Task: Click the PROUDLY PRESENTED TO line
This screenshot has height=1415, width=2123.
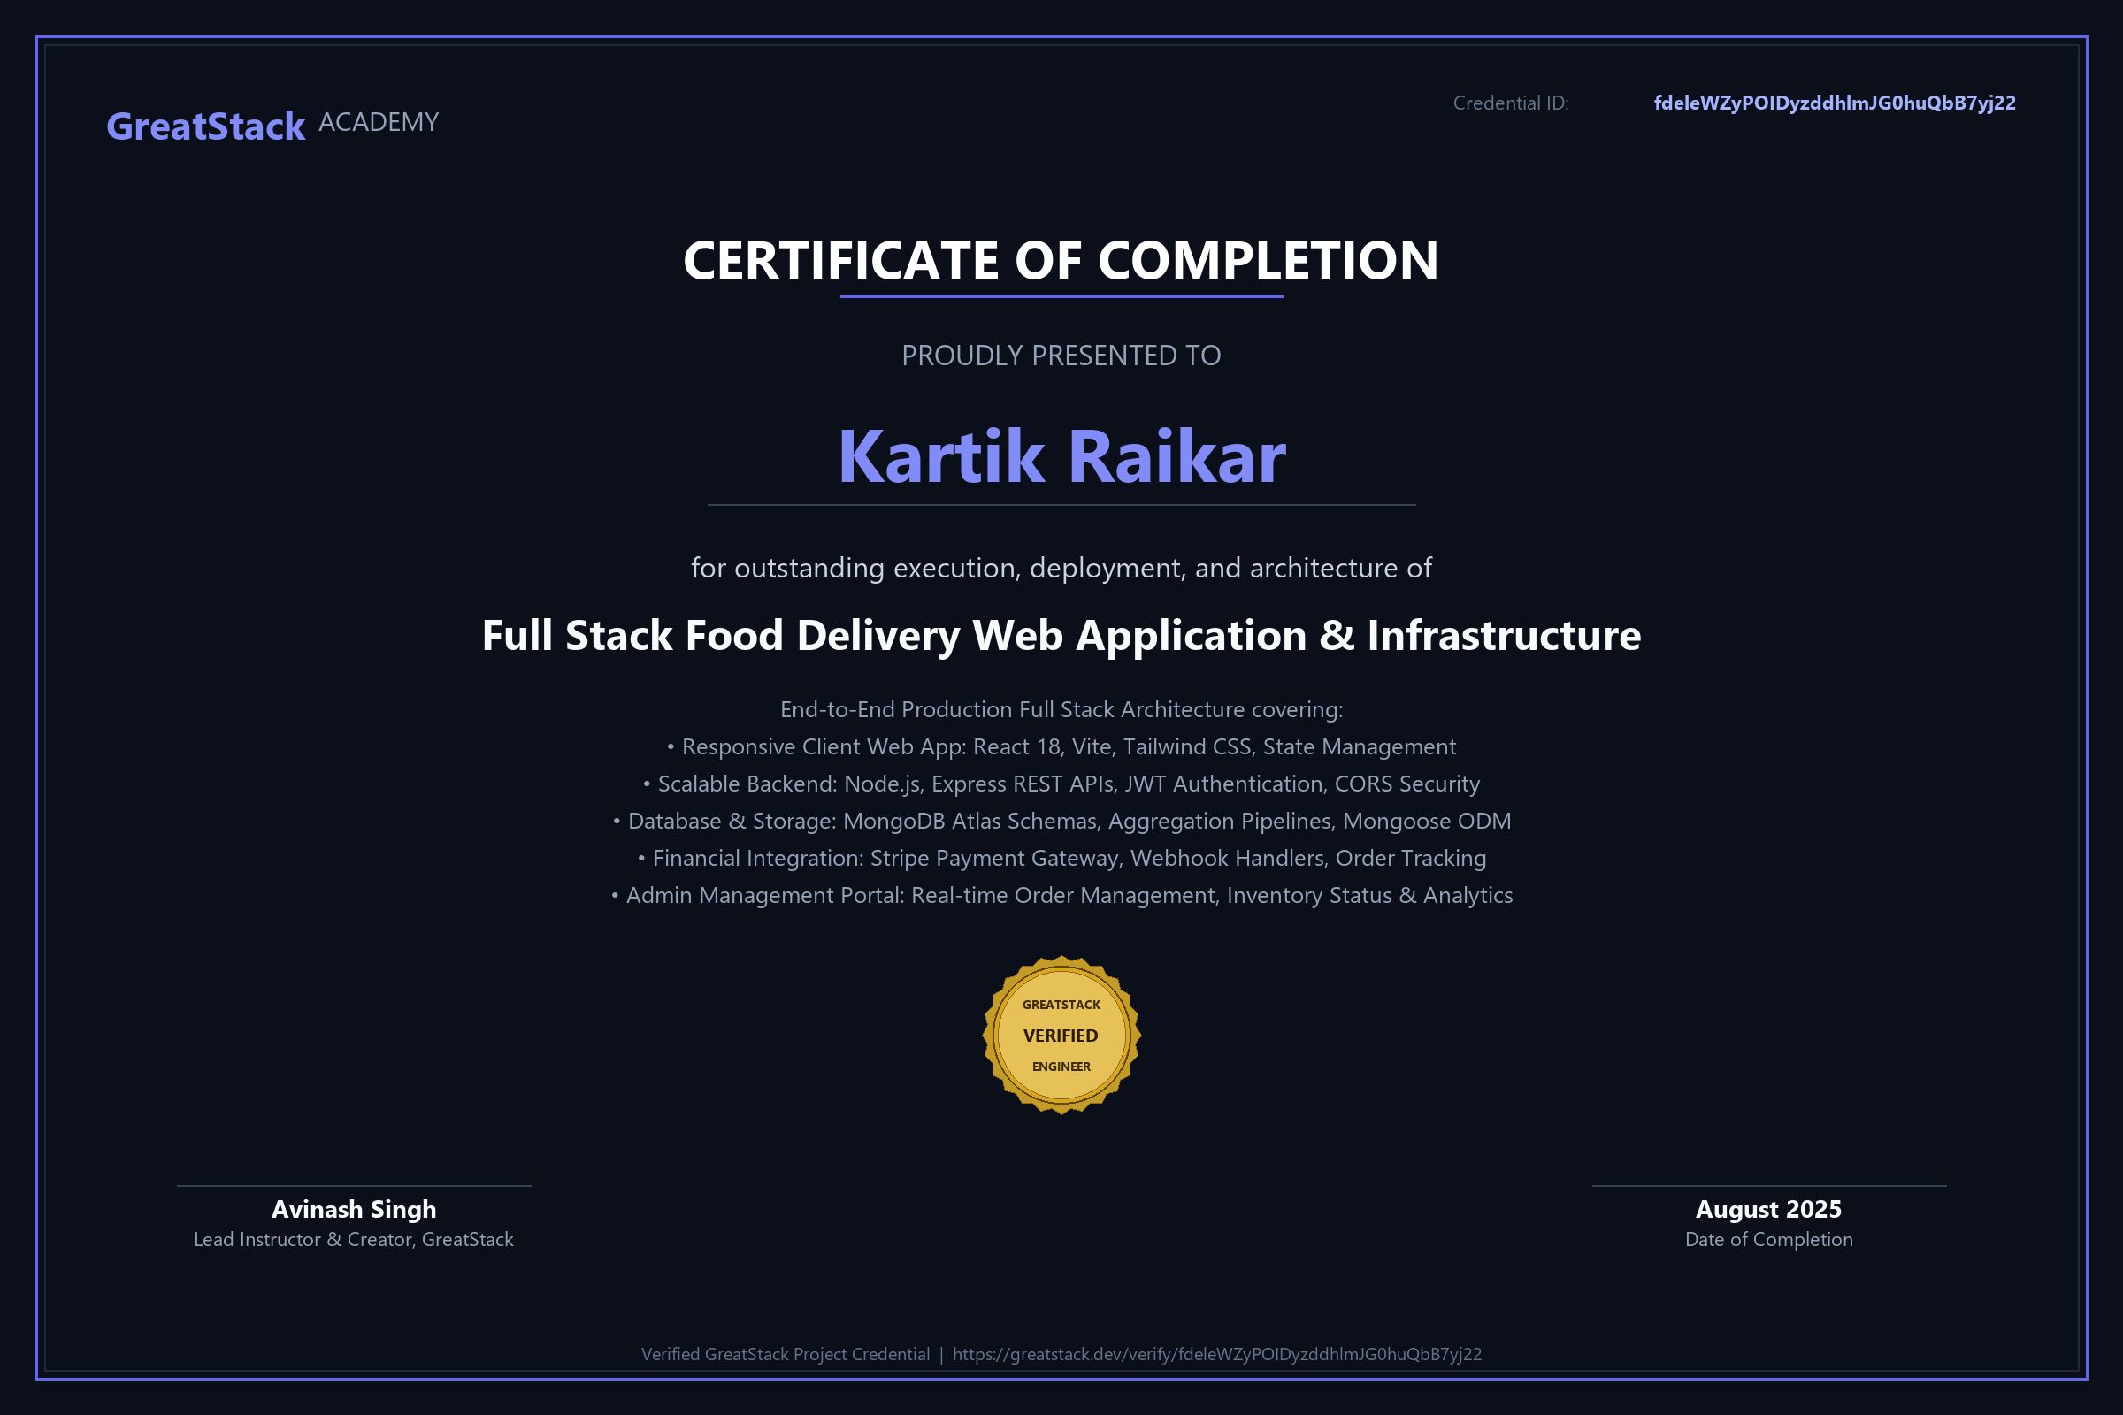Action: pos(1061,356)
